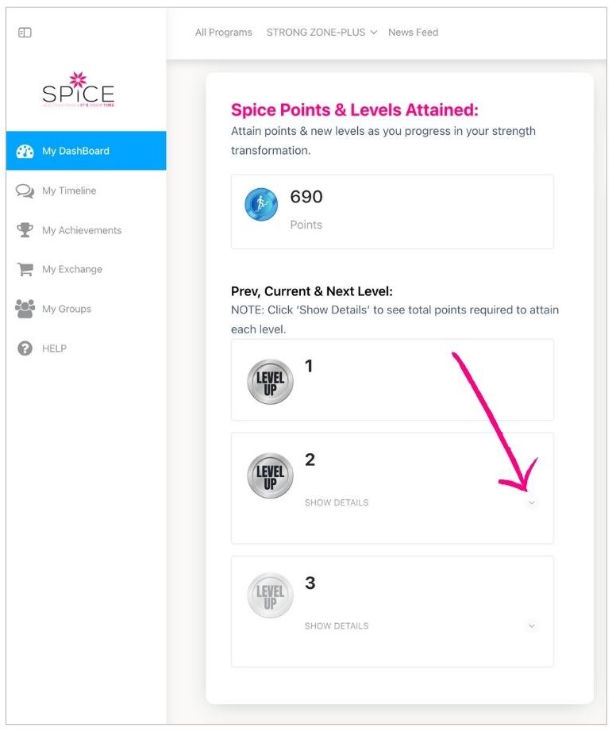Screen dimensions: 616x735
Task: Click the My Exchange shopping cart icon
Action: [25, 269]
